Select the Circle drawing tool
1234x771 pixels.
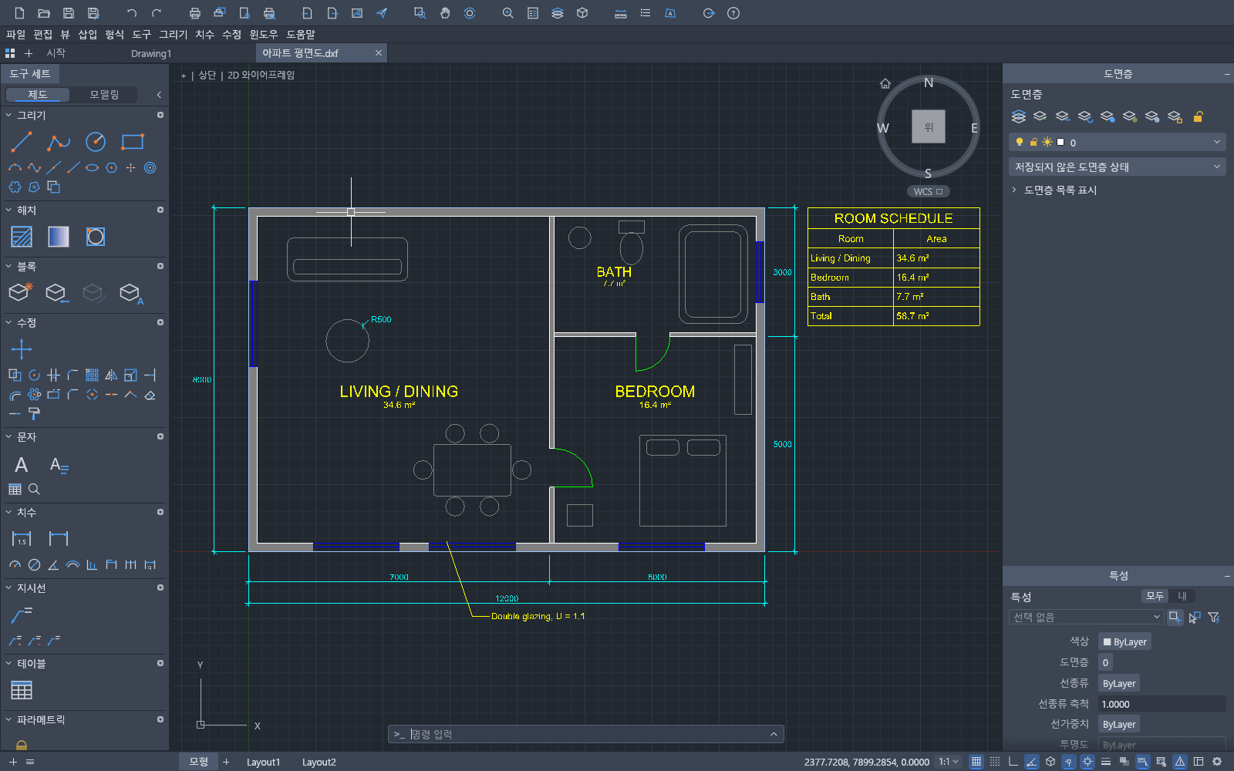[x=96, y=142]
